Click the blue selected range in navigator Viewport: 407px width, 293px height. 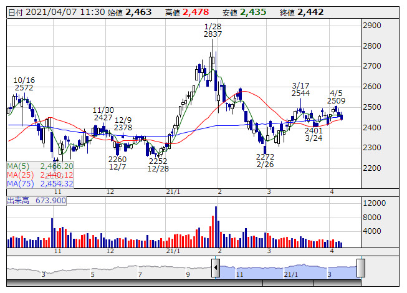pos(288,271)
